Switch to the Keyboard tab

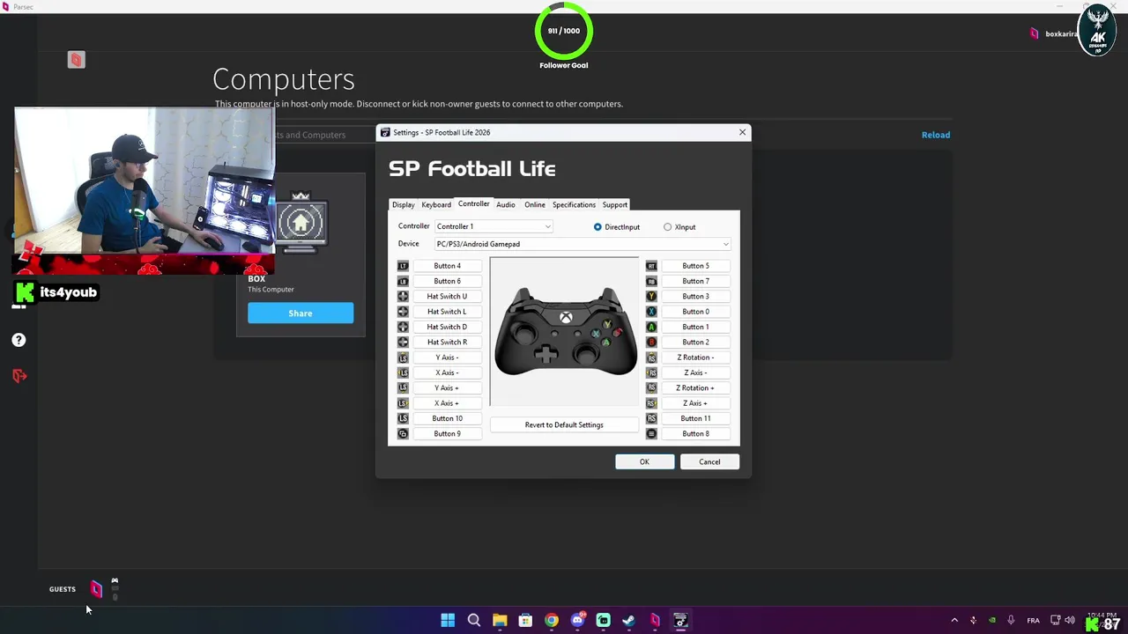click(436, 204)
